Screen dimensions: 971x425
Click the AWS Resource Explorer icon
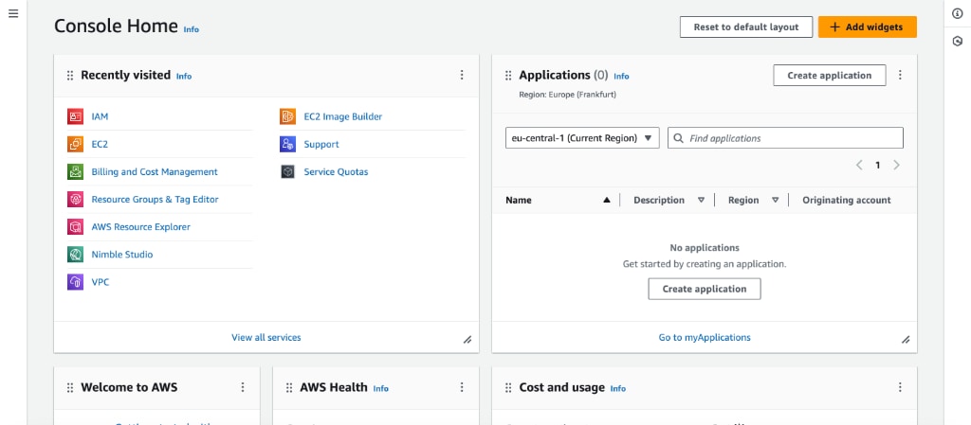(x=76, y=227)
